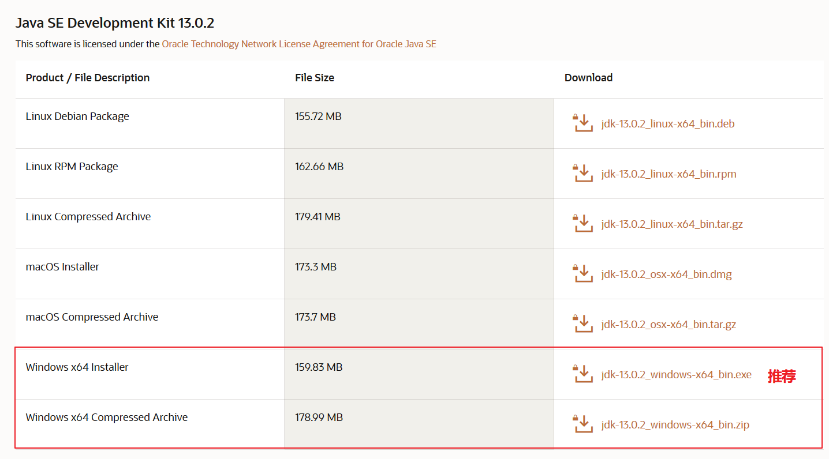Select the macOS Compressed Archive row label
Image resolution: width=829 pixels, height=459 pixels.
pos(92,317)
